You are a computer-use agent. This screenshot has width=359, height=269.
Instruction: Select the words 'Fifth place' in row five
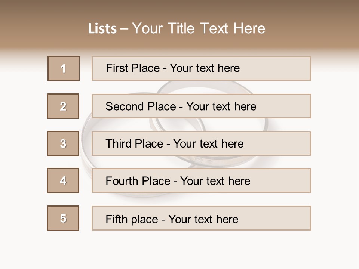[132, 219]
